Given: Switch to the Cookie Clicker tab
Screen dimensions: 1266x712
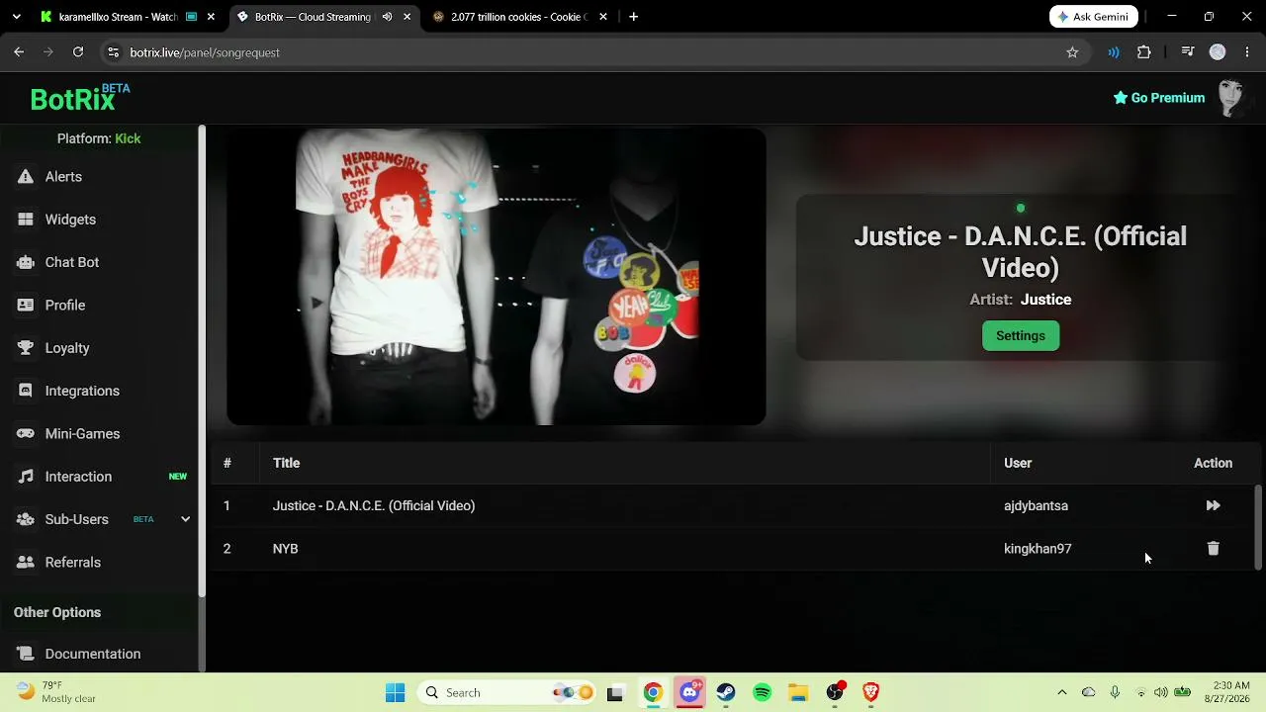Looking at the screenshot, I should pyautogui.click(x=518, y=17).
